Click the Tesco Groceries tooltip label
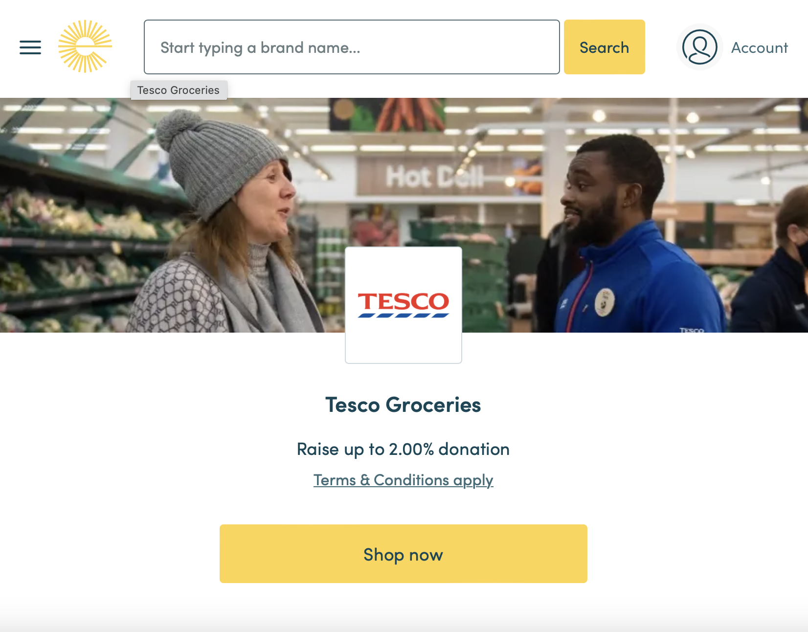808x632 pixels. [x=179, y=90]
